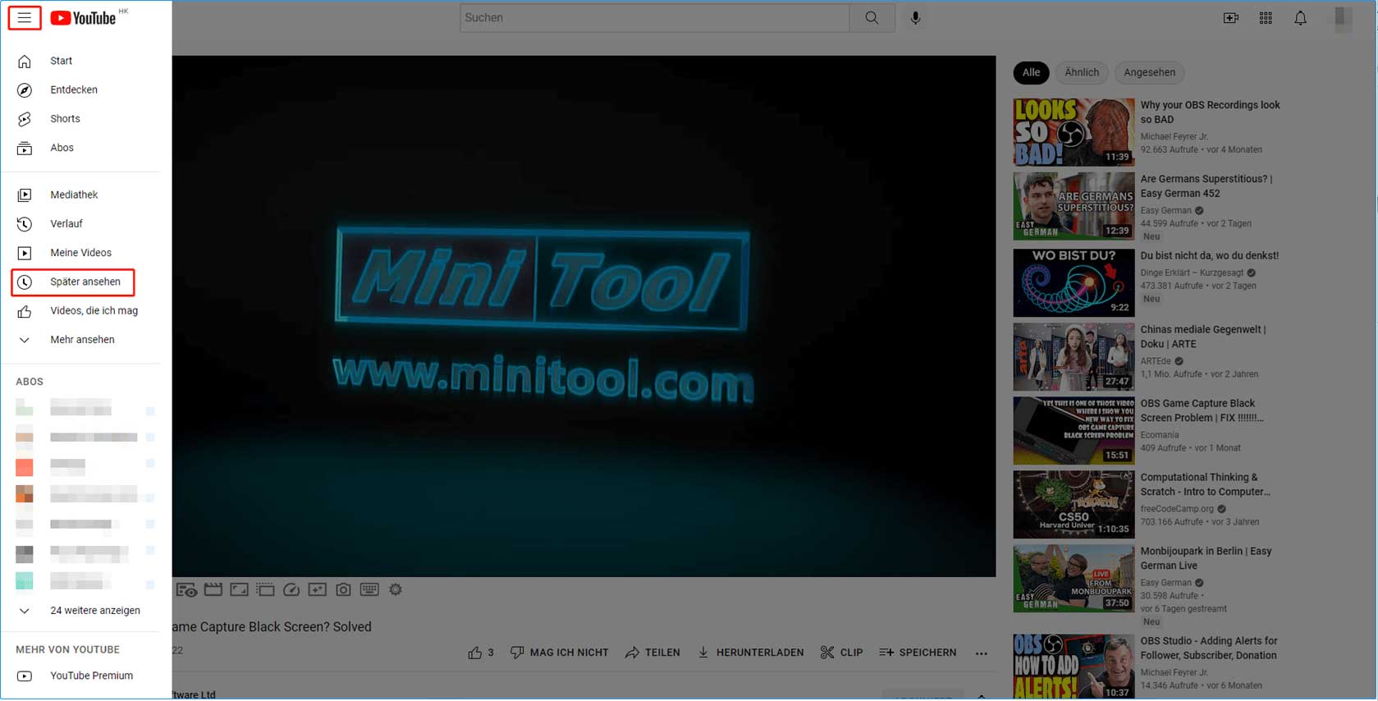1378x701 pixels.
Task: Click the CLIP scissors button
Action: pyautogui.click(x=842, y=653)
